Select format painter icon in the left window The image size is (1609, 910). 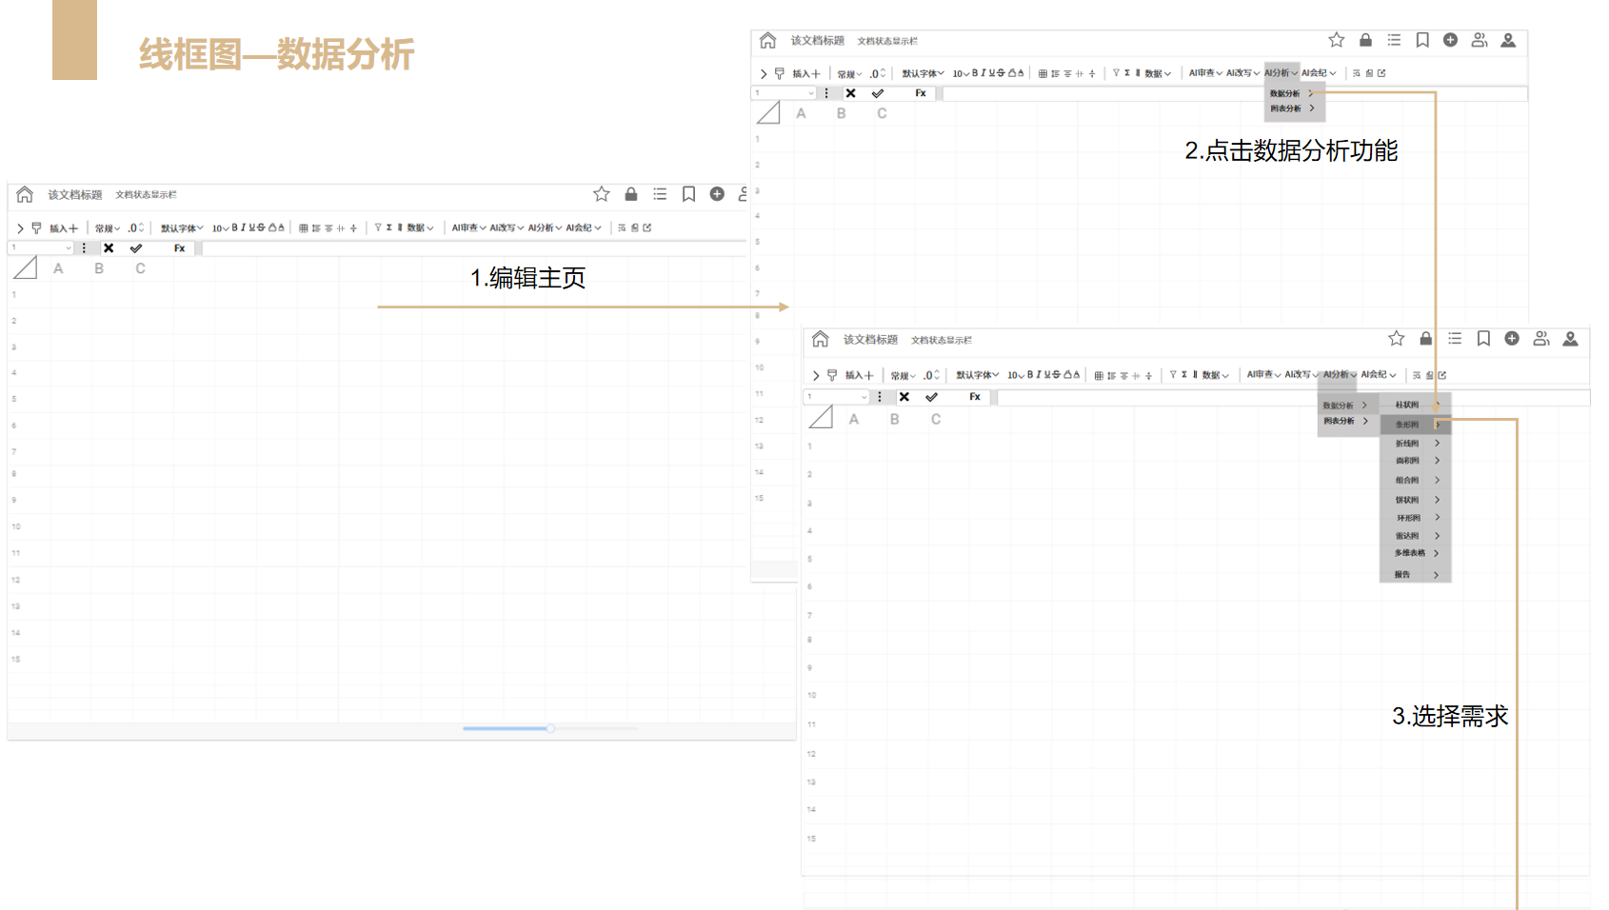click(36, 228)
